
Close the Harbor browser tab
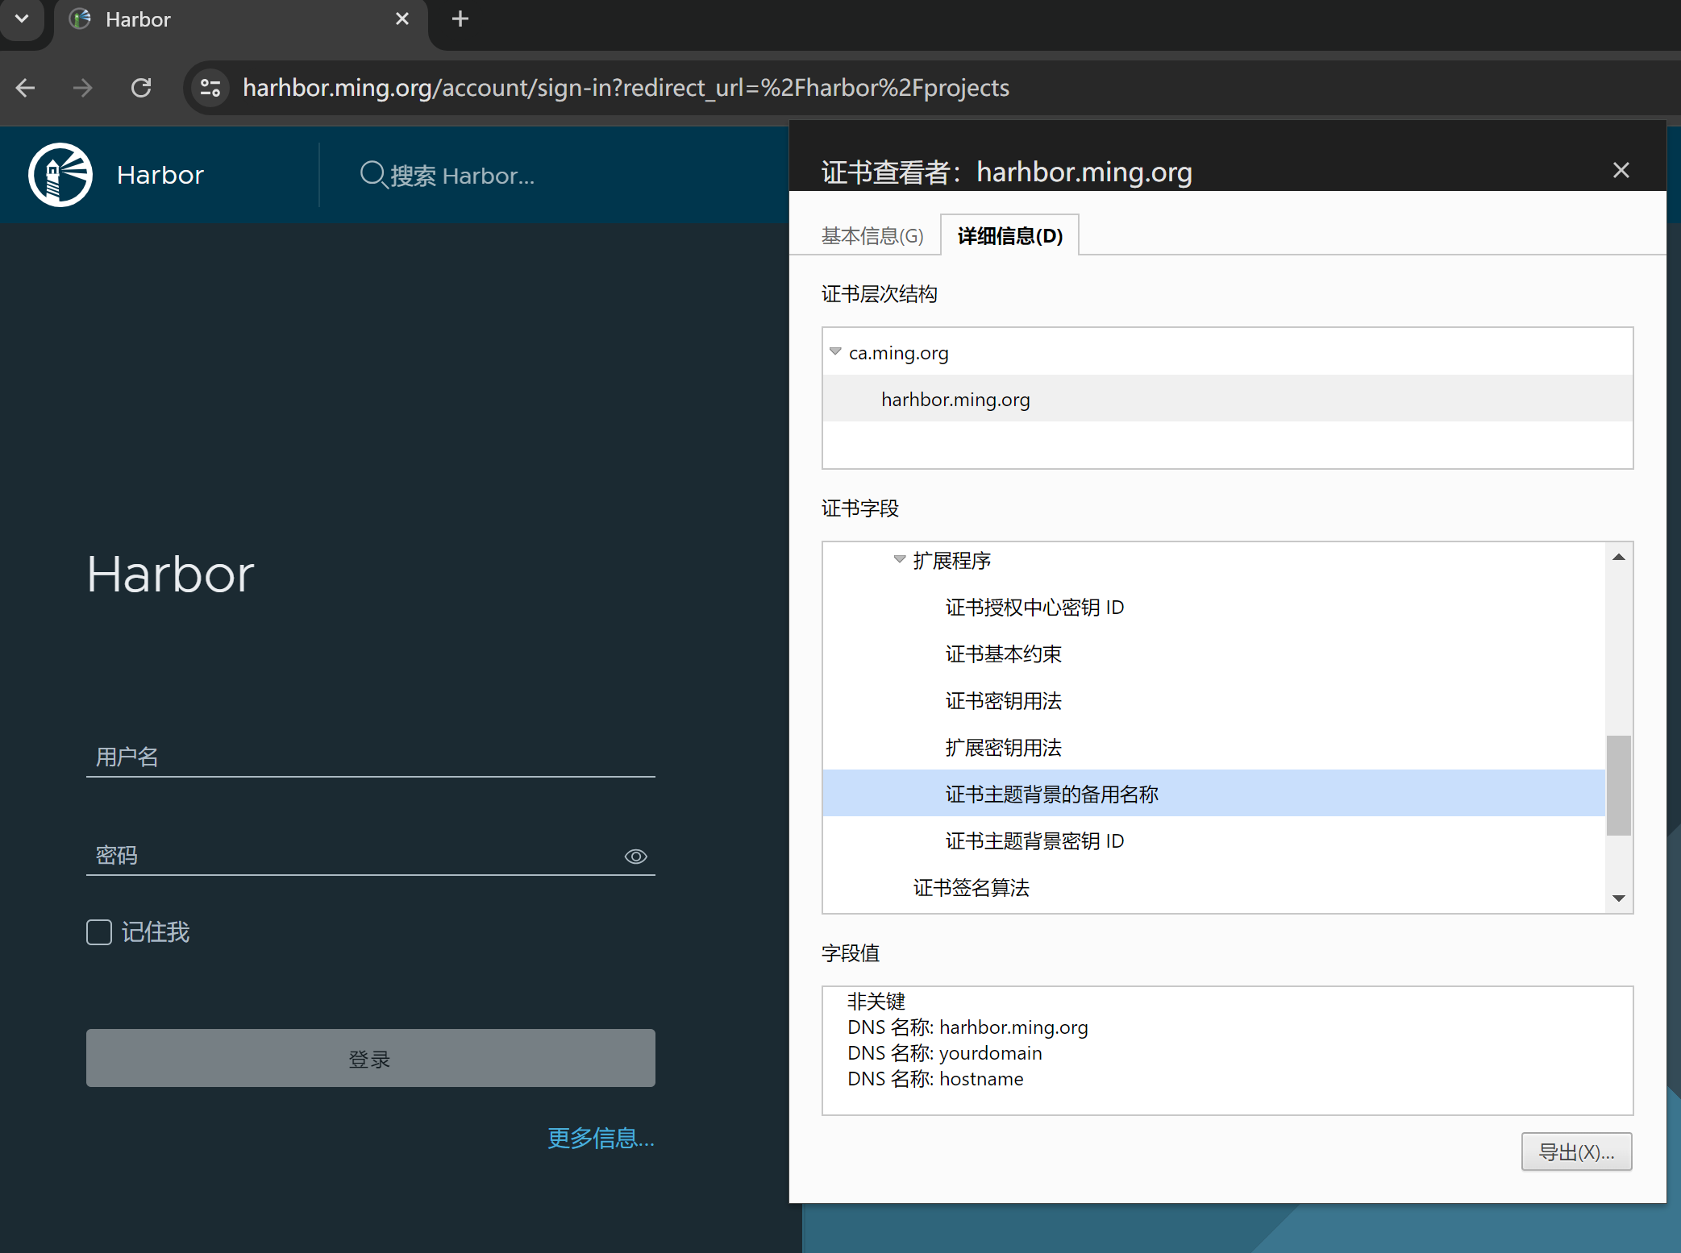click(402, 19)
